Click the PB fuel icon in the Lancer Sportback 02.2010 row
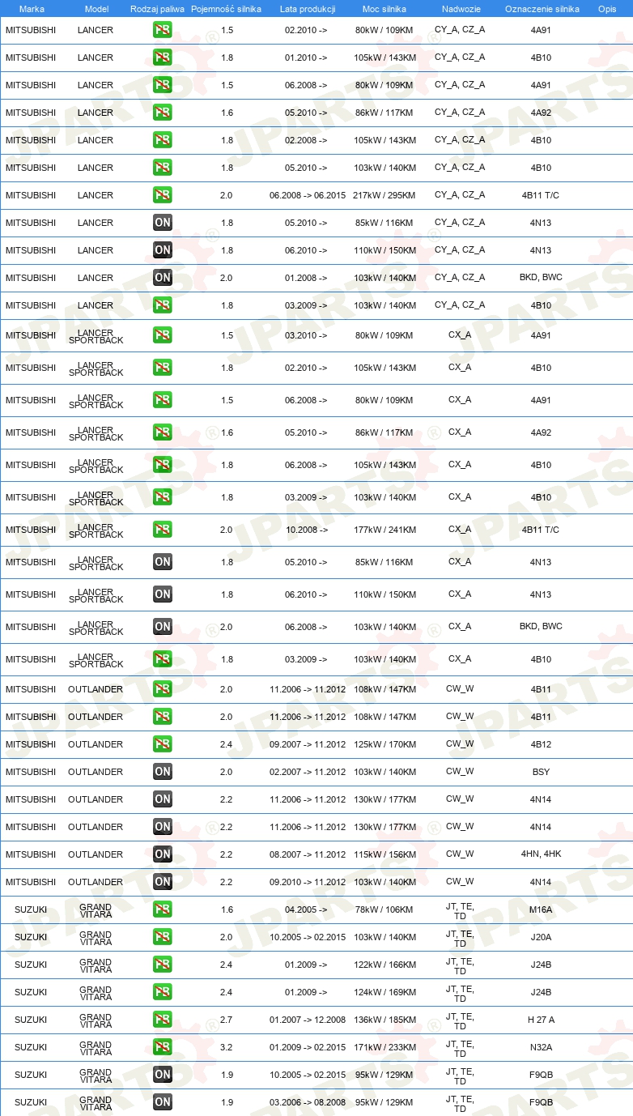This screenshot has height=1116, width=633. tap(162, 368)
